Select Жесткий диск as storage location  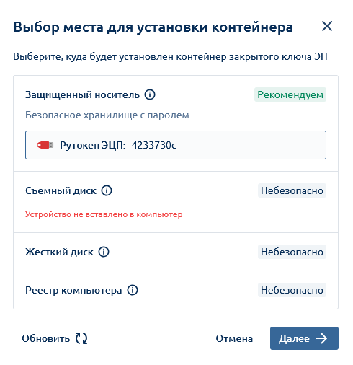click(x=176, y=252)
